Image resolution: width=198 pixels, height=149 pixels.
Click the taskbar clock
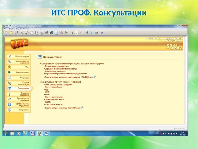coord(183,134)
